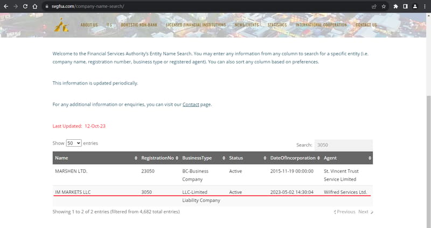Click the FSA gold logo
Image resolution: width=431 pixels, height=228 pixels.
coord(61,25)
